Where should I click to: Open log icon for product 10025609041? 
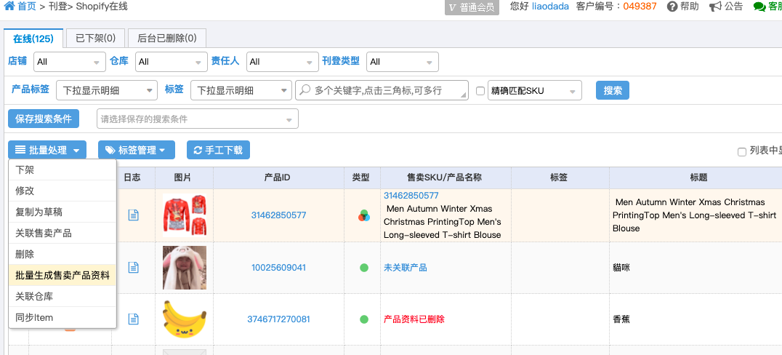133,268
